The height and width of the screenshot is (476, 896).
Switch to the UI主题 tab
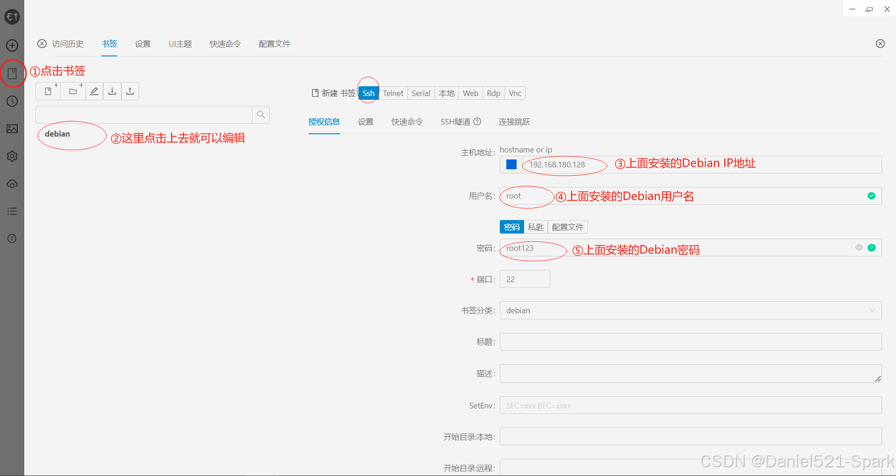click(x=180, y=44)
